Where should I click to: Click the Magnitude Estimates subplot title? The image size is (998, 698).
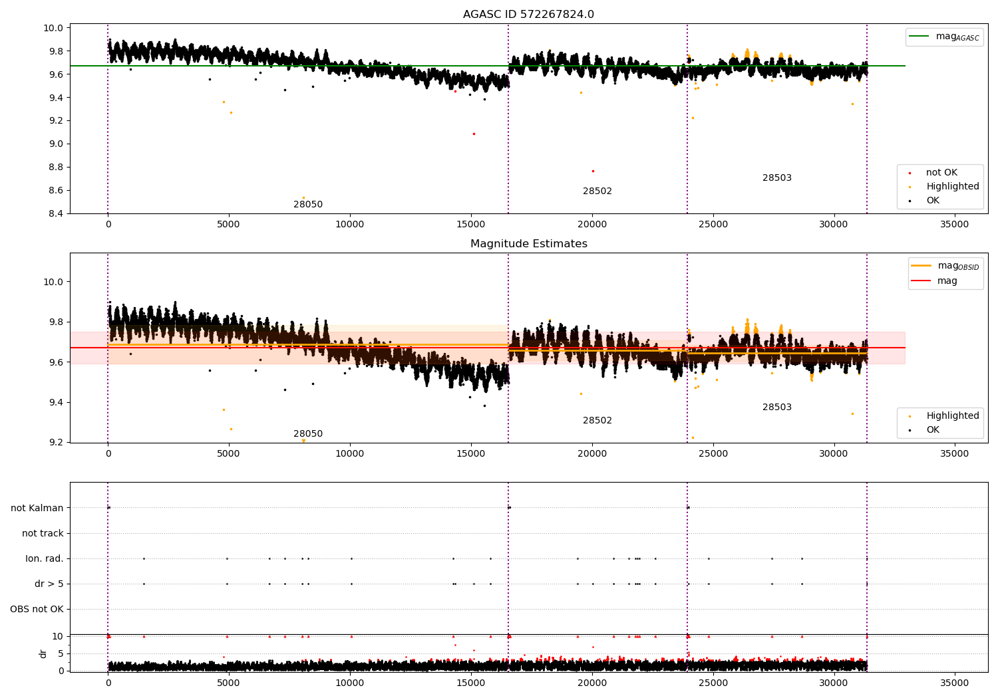click(x=528, y=244)
